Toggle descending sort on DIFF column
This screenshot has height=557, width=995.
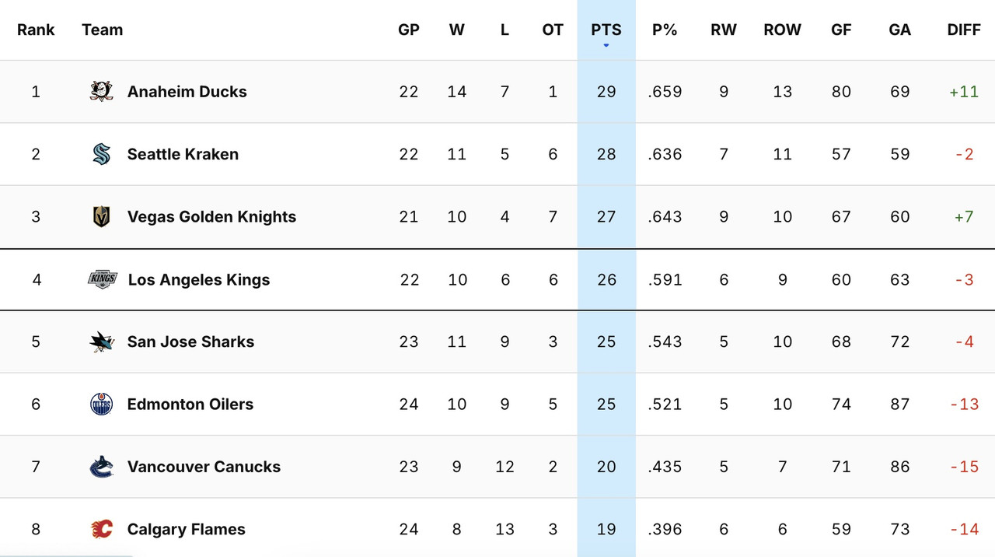pos(964,30)
